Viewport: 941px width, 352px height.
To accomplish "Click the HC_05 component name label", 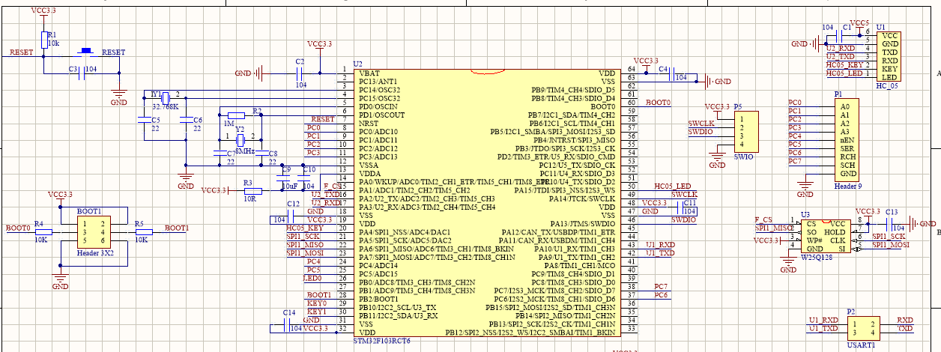I will click(888, 88).
